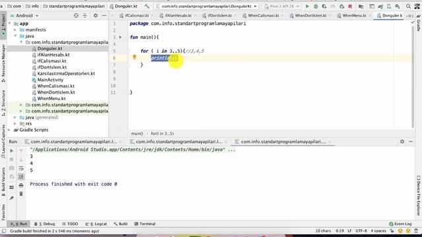Toggle the Layout Captures side panel

pos(3,142)
